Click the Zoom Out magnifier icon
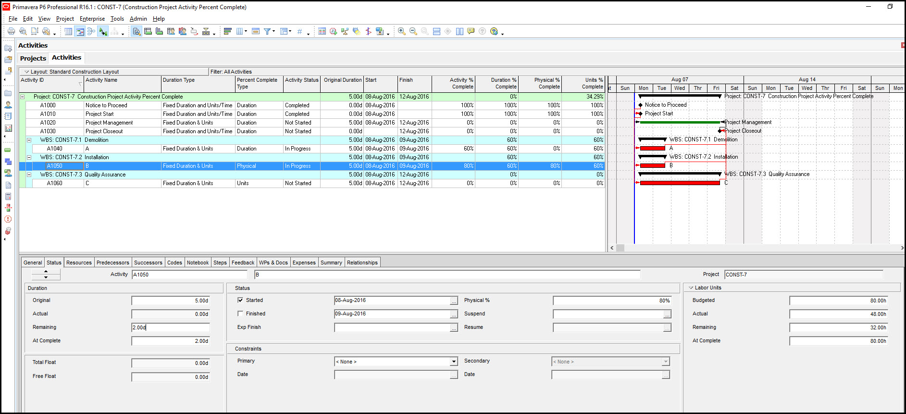Image resolution: width=906 pixels, height=414 pixels. click(x=413, y=31)
